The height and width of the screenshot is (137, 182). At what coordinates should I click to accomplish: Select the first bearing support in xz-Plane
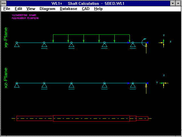tap(17, 85)
